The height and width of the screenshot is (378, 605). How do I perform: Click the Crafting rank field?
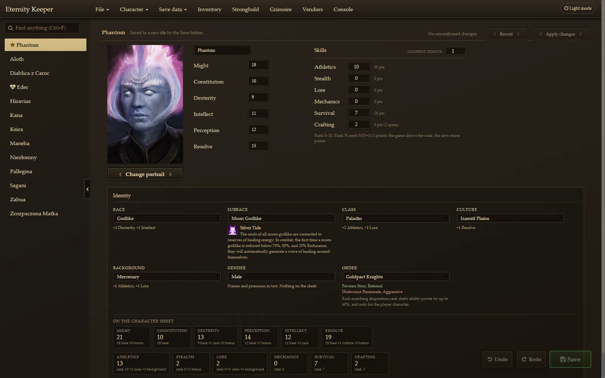coord(359,124)
